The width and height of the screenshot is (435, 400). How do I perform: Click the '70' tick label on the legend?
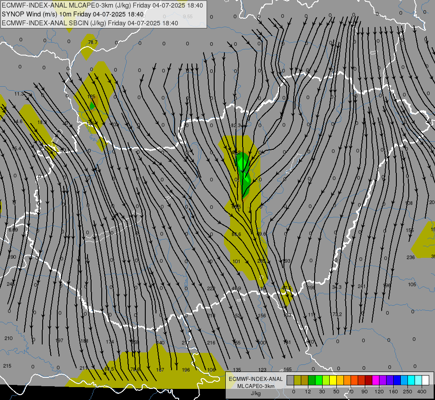(x=351, y=392)
